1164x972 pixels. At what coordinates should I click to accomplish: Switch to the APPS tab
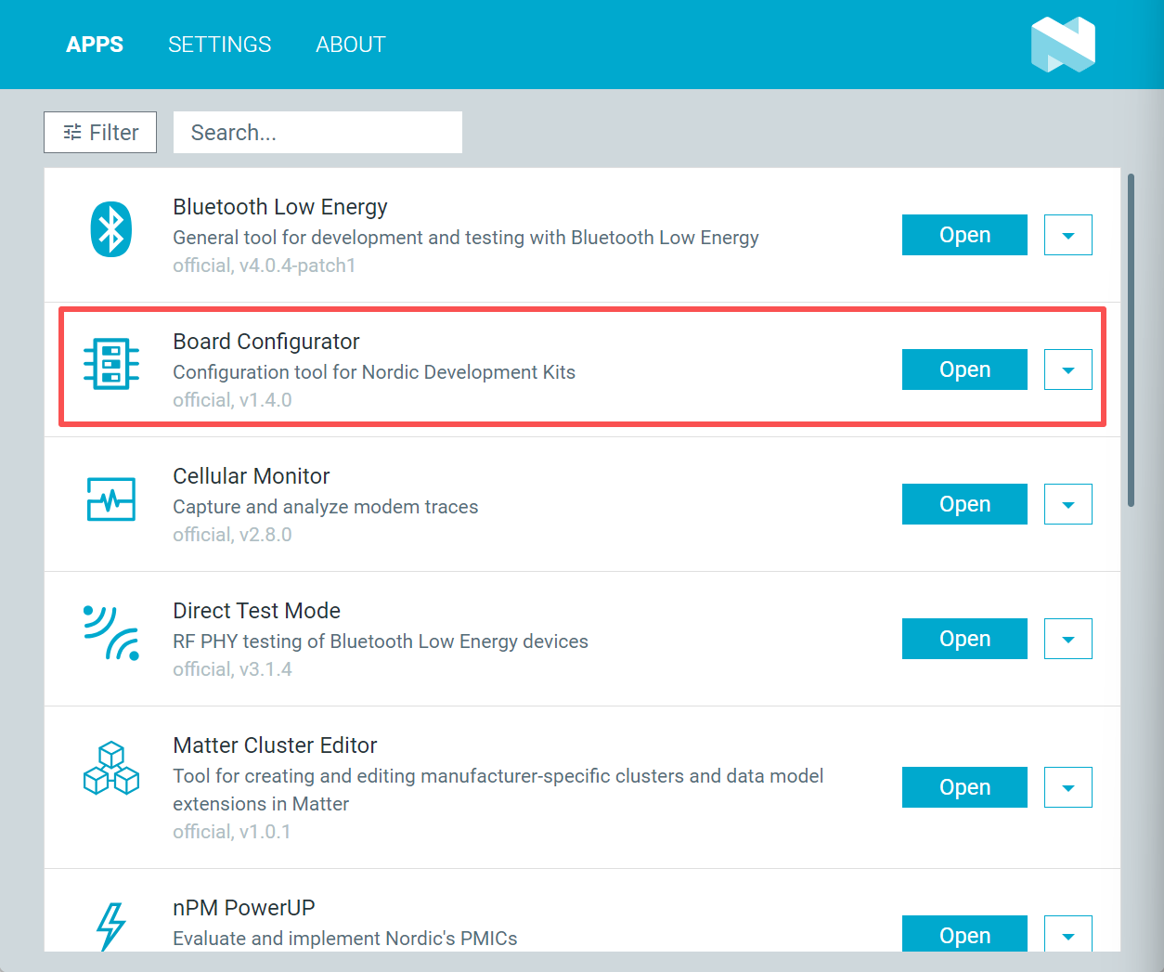[95, 45]
